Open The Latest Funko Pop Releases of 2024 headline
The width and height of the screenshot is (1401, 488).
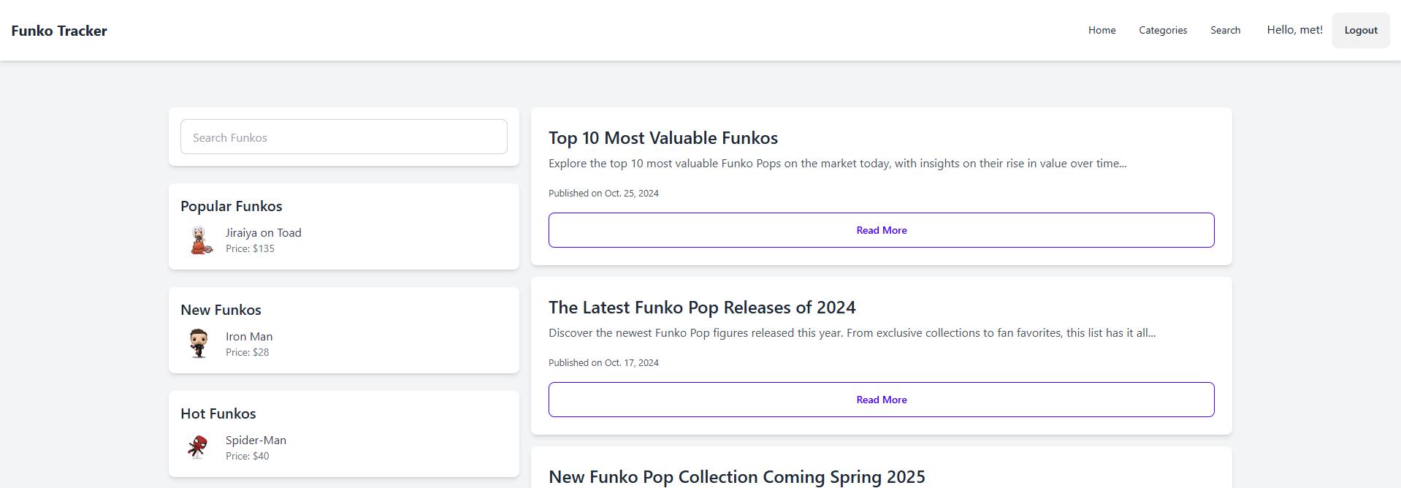pyautogui.click(x=701, y=308)
